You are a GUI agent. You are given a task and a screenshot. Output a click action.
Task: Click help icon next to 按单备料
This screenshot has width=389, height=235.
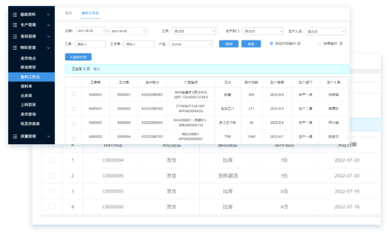click(x=341, y=44)
